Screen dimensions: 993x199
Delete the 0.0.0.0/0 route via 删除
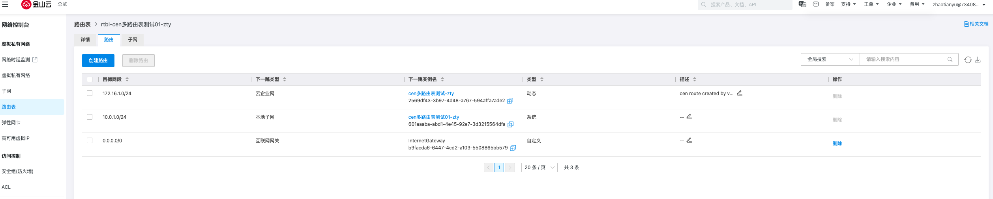[837, 144]
